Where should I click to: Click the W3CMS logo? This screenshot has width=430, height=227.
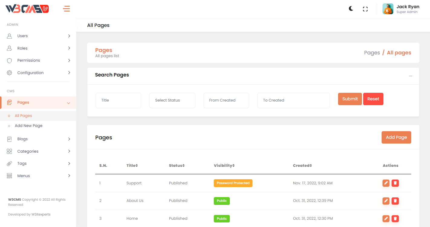(x=27, y=9)
